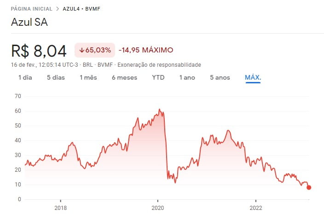View the 1 ano chart range

(187, 77)
